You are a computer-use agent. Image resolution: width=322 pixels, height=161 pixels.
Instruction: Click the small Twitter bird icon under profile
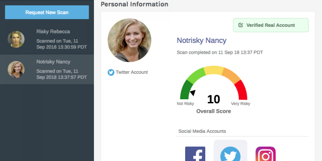pyautogui.click(x=111, y=72)
